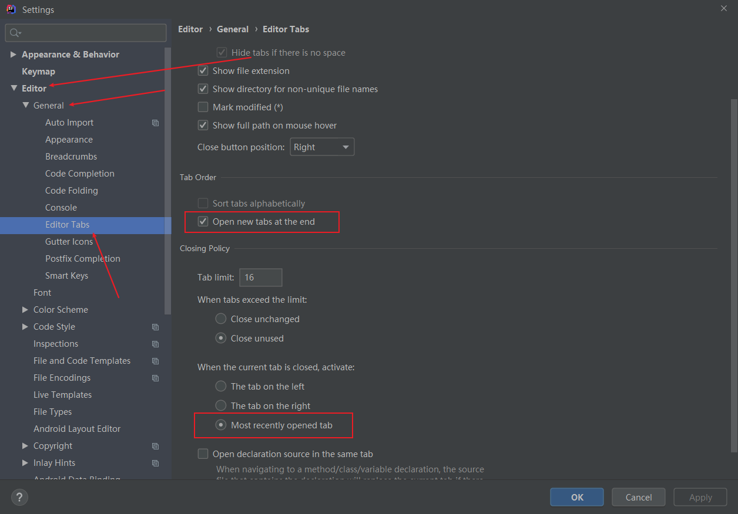Click the project-level copy icon beside Auto Import
Image resolution: width=738 pixels, height=514 pixels.
156,123
